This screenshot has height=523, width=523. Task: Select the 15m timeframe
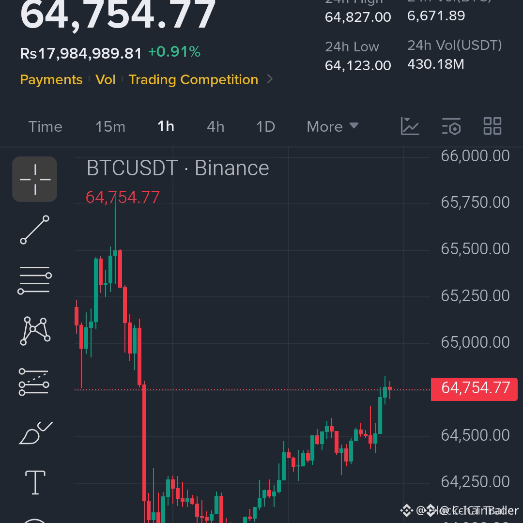110,127
